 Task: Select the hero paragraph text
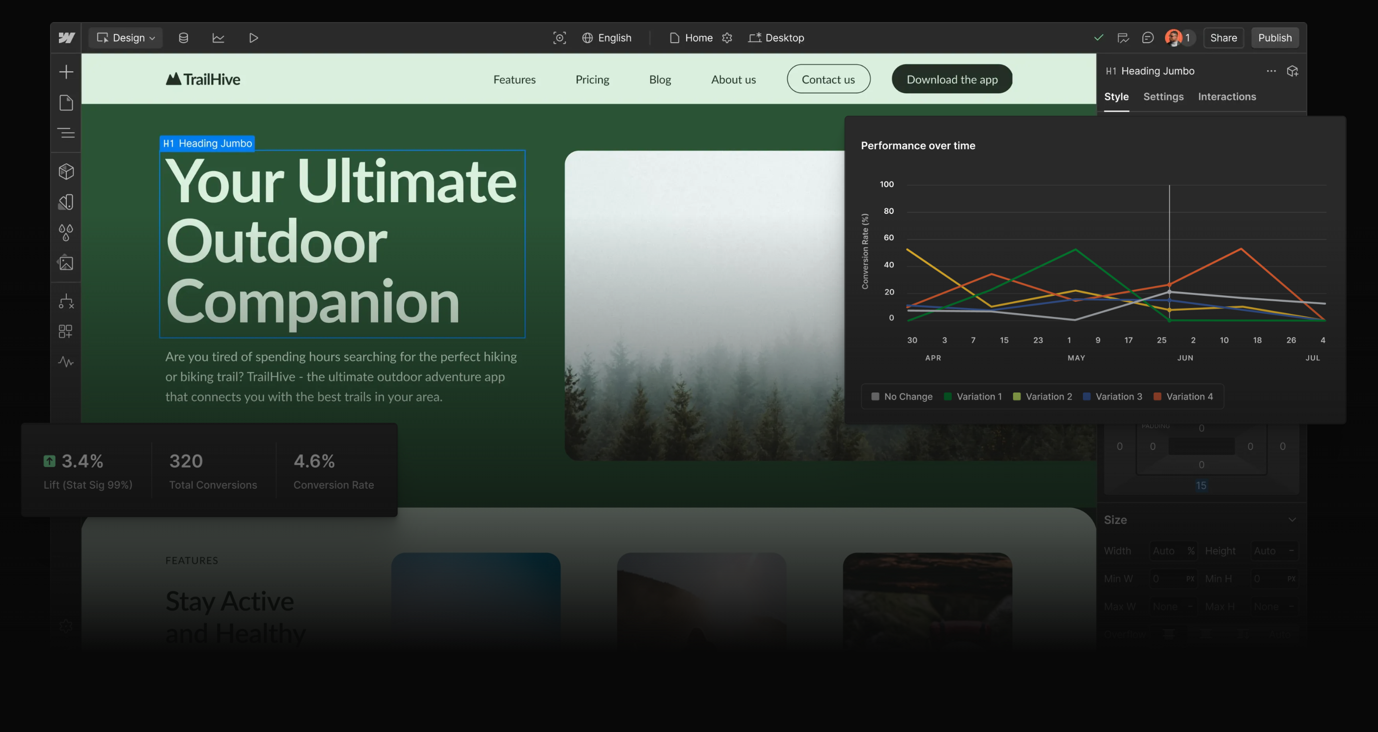pyautogui.click(x=341, y=377)
